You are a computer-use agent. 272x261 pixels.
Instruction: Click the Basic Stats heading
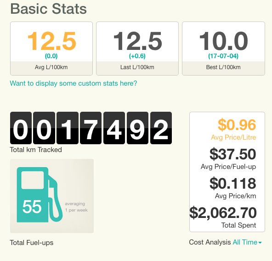(x=49, y=9)
